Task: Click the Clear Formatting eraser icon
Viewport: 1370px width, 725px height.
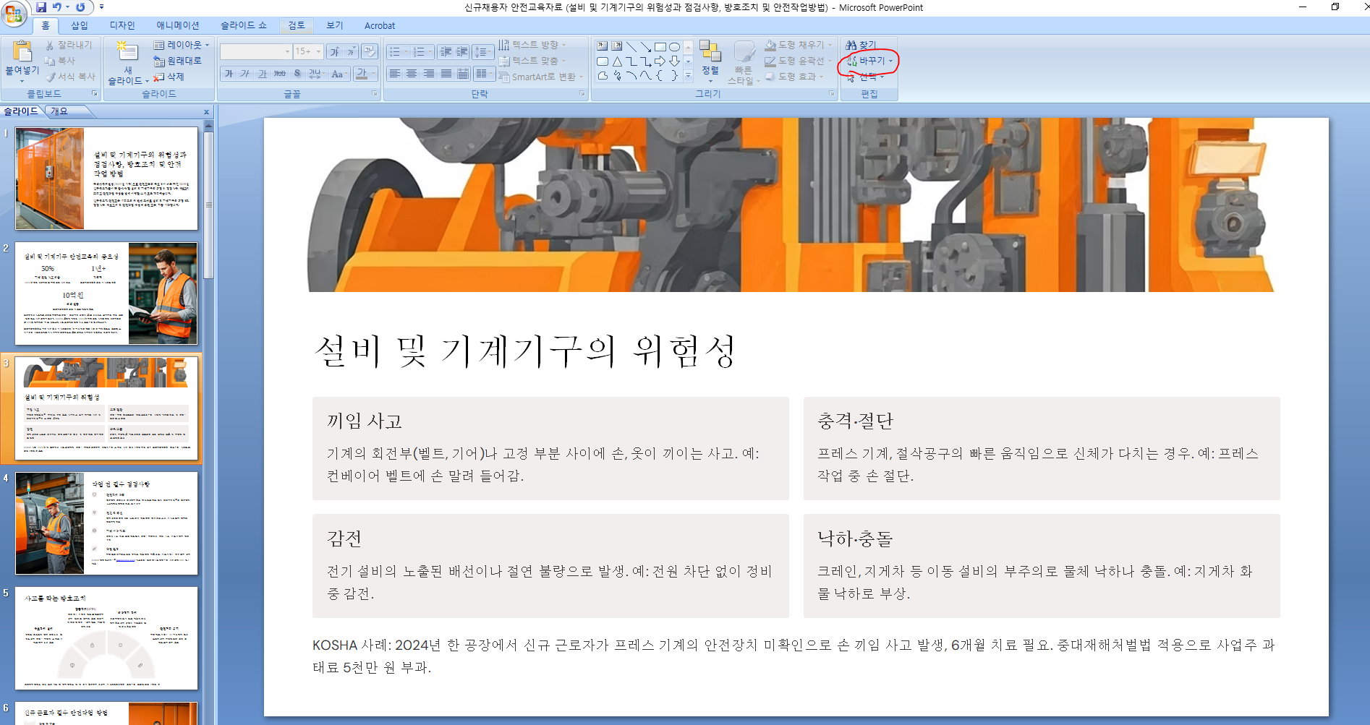Action: (370, 51)
